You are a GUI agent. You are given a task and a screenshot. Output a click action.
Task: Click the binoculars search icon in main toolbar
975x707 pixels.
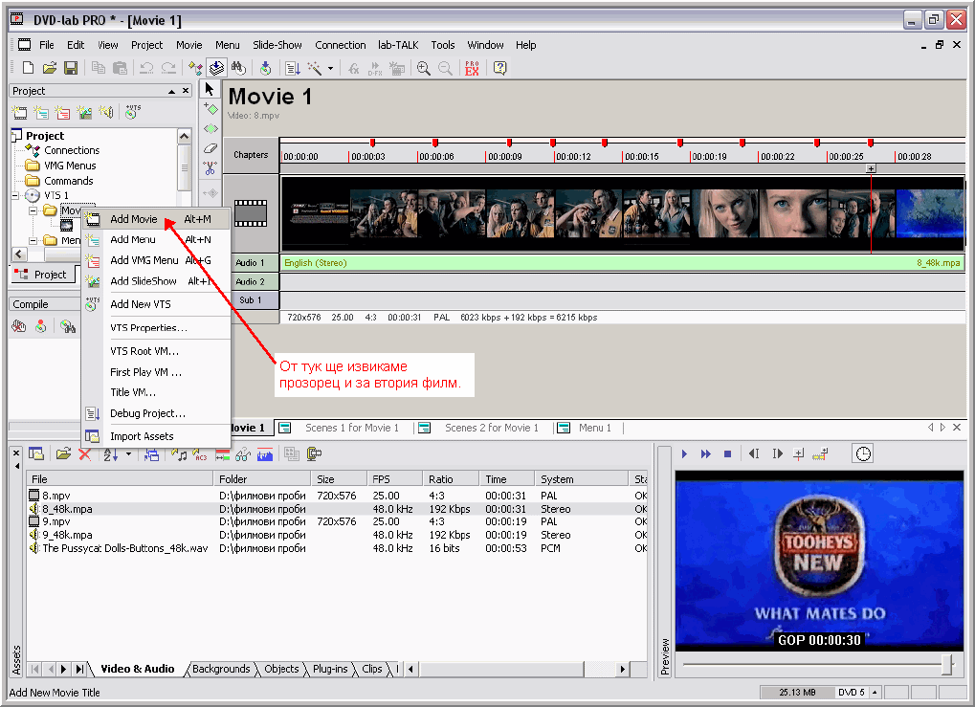pos(238,68)
